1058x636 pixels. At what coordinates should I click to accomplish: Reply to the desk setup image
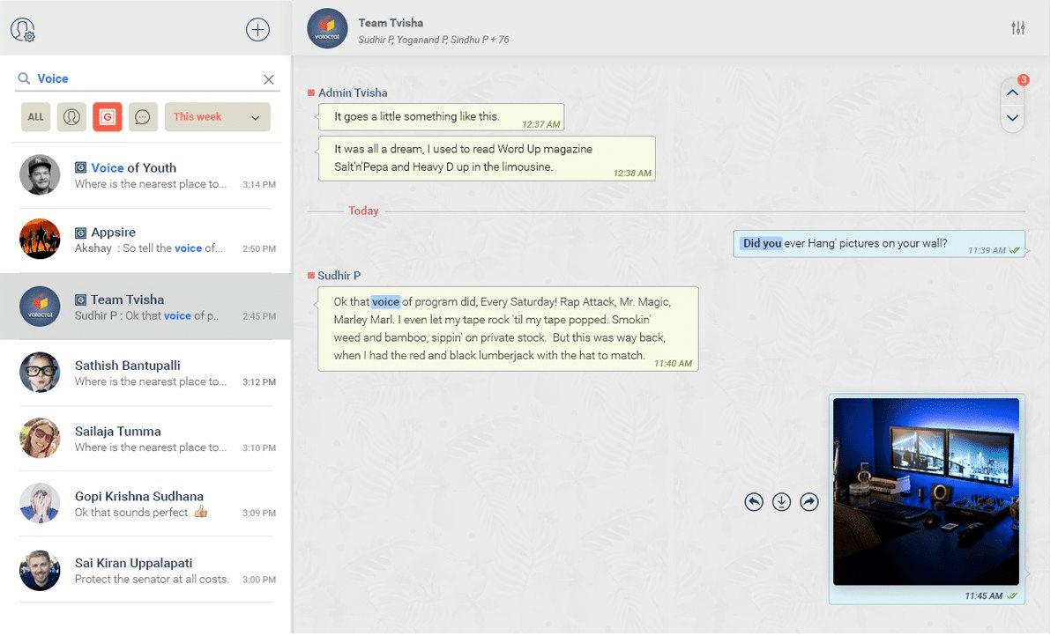point(754,501)
